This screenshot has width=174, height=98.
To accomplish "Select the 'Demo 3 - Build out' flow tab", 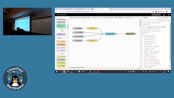I will [x=119, y=17].
